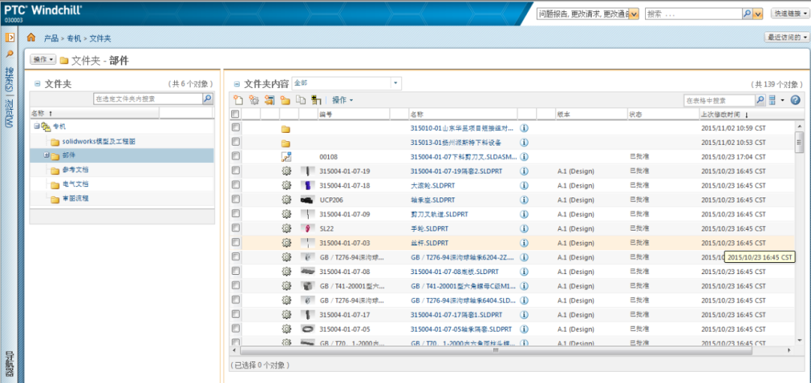
Task: Click the folder pane search magnifier icon
Action: tap(207, 98)
